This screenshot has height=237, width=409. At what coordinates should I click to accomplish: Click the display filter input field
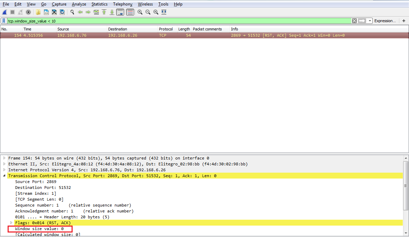(173, 21)
